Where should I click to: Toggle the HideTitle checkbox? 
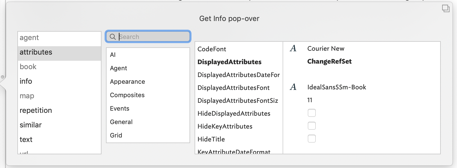tap(312, 139)
